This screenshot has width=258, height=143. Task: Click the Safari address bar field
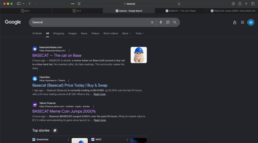pos(129,4)
